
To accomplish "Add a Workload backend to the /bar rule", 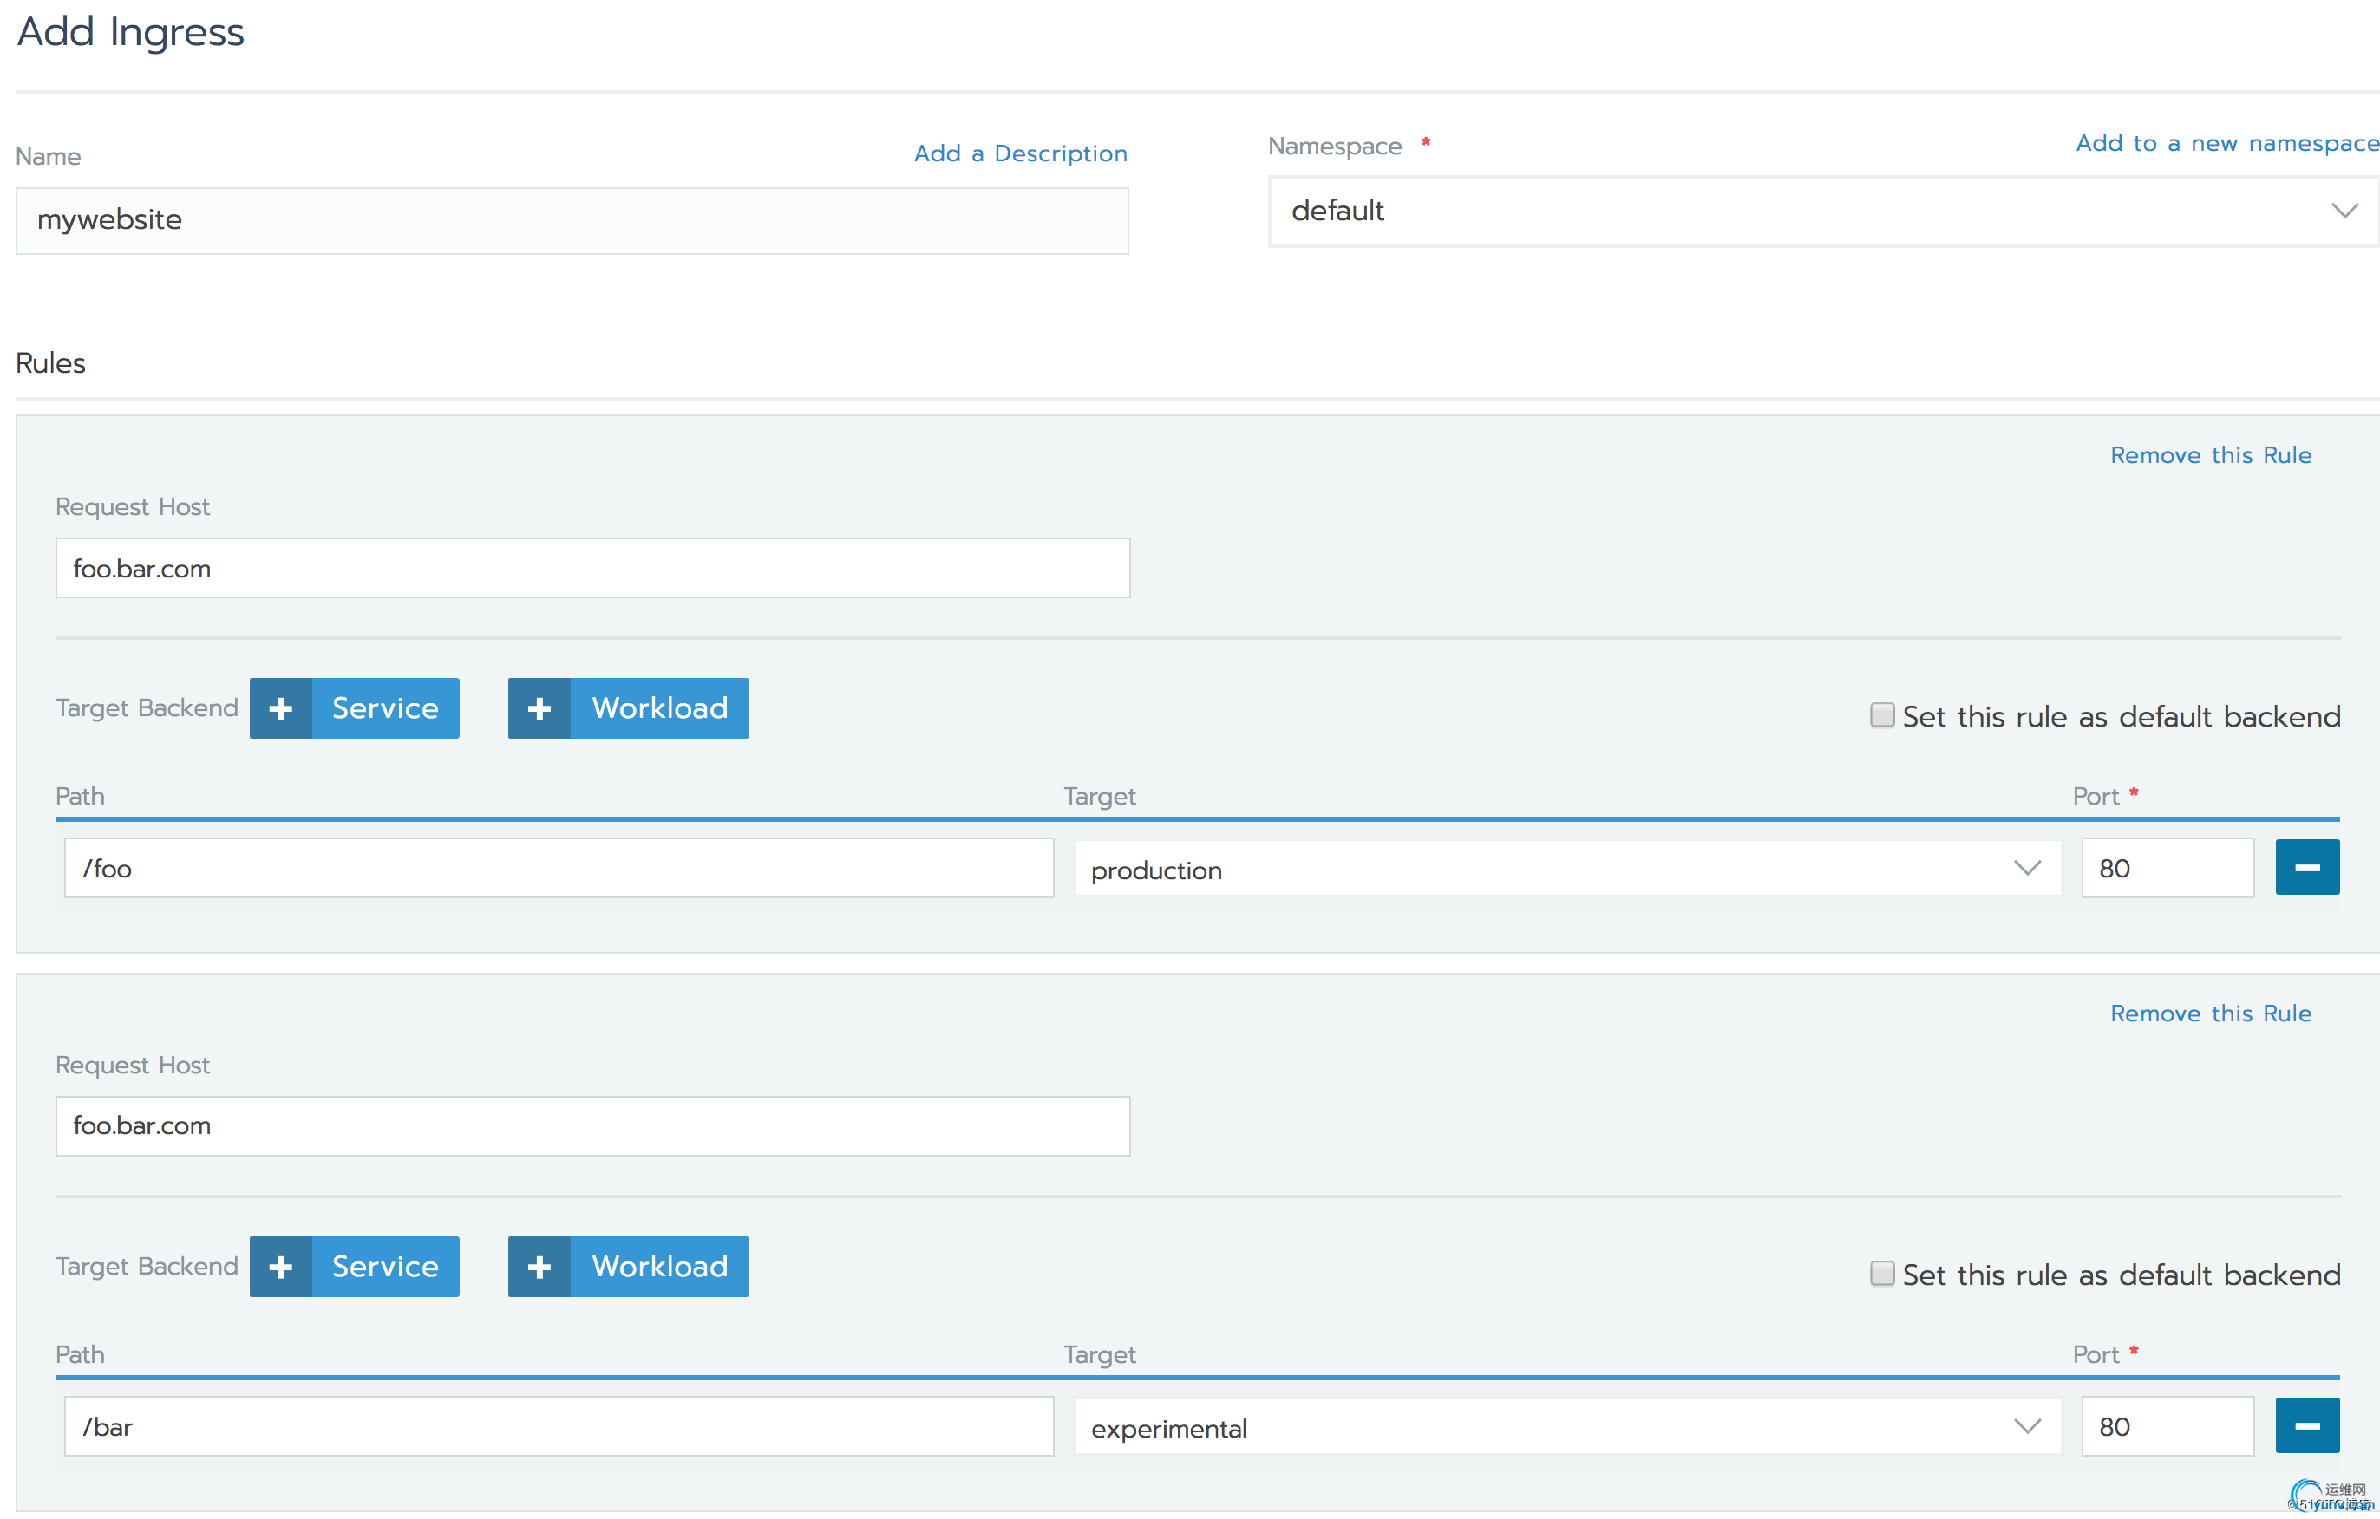I will 628,1266.
